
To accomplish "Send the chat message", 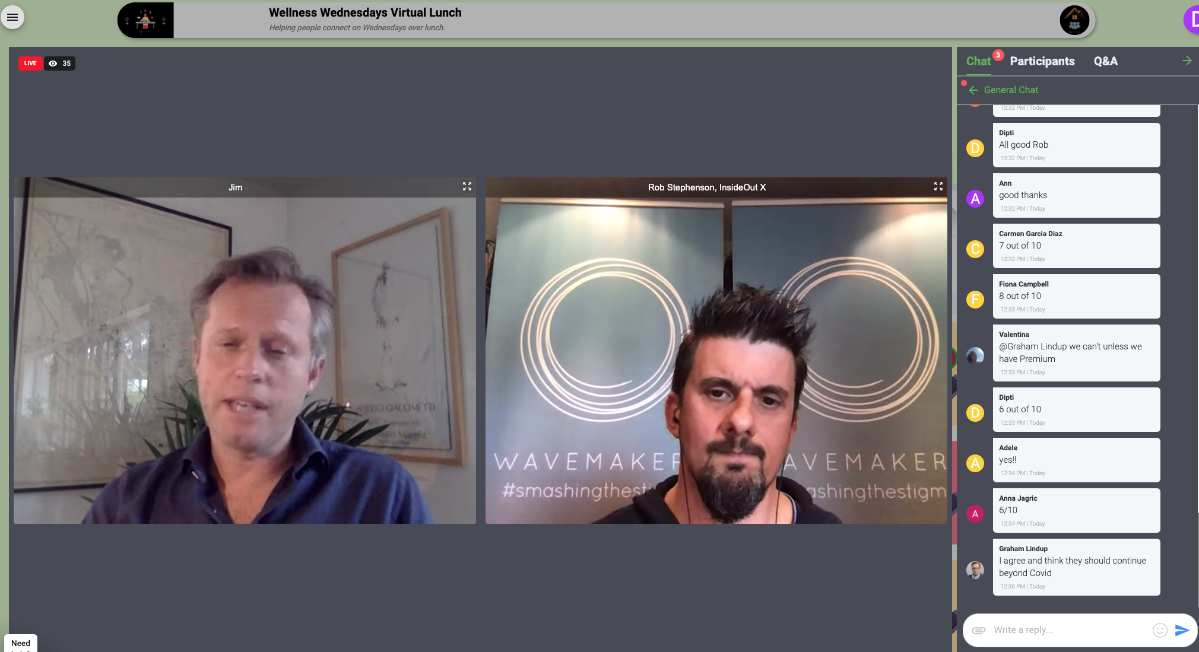I will 1182,630.
